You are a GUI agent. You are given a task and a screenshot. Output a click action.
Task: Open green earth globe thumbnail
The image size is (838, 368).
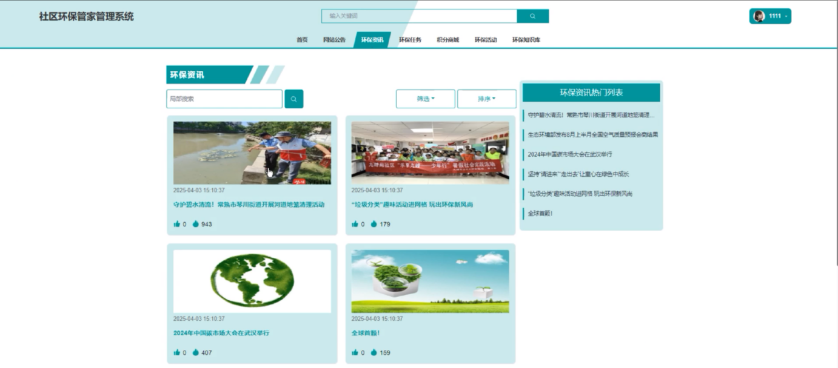pyautogui.click(x=252, y=281)
